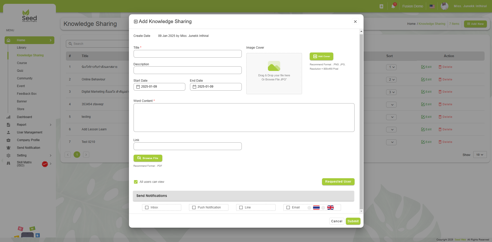Open Dashboard from the sidebar menu
Viewport: 492px width, 242px height.
point(24,117)
